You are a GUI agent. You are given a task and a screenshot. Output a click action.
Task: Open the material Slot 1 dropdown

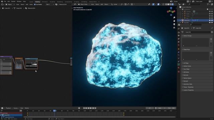tap(50, 4)
